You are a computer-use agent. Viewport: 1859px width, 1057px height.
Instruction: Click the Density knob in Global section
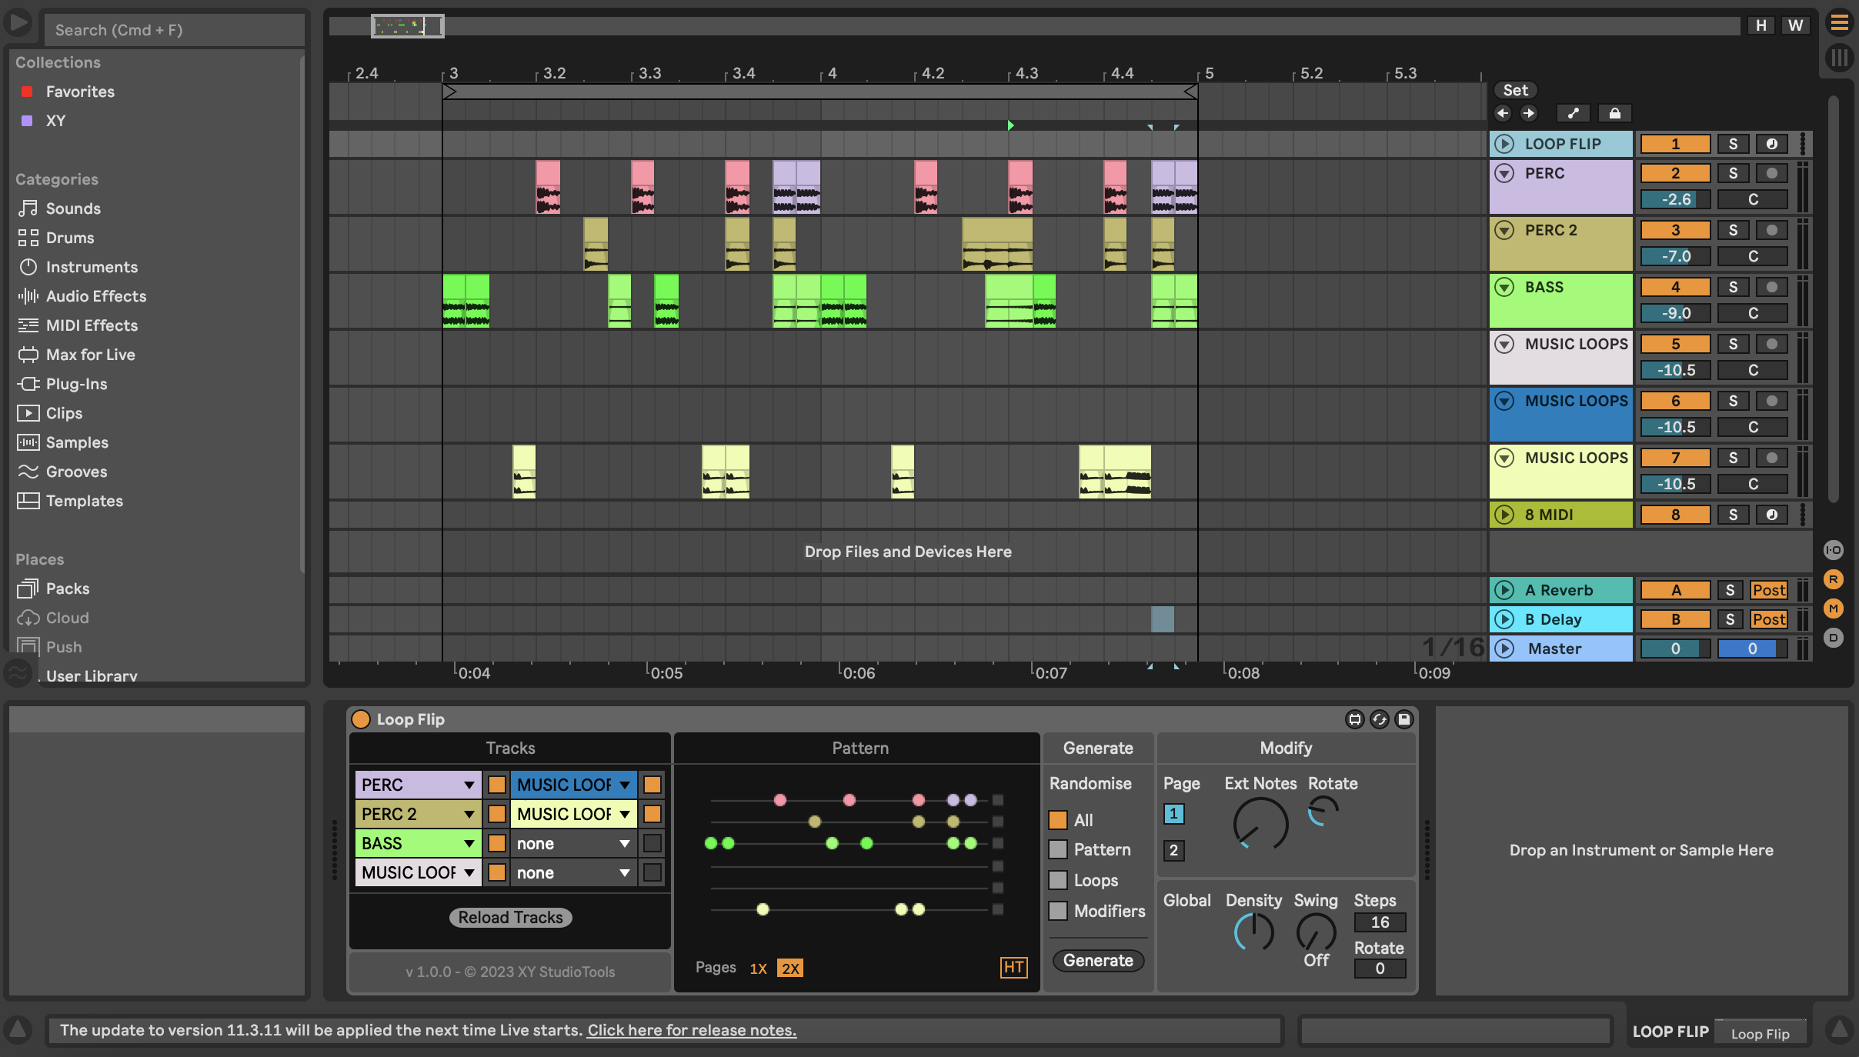tap(1253, 932)
